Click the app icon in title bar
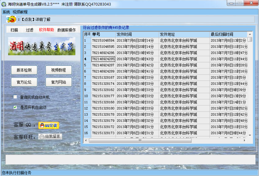 pyautogui.click(x=4, y=4)
